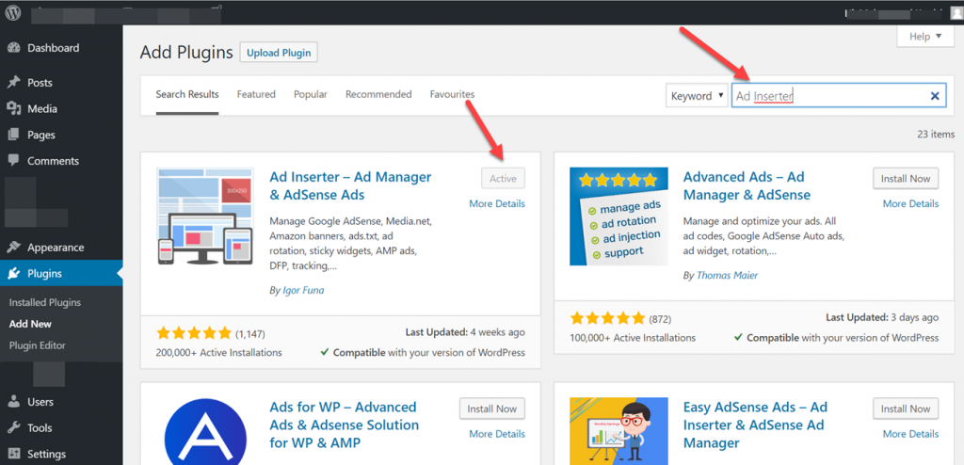Viewport: 964px width, 465px height.
Task: Click '200,000+ Active Installations' text
Action: point(219,352)
